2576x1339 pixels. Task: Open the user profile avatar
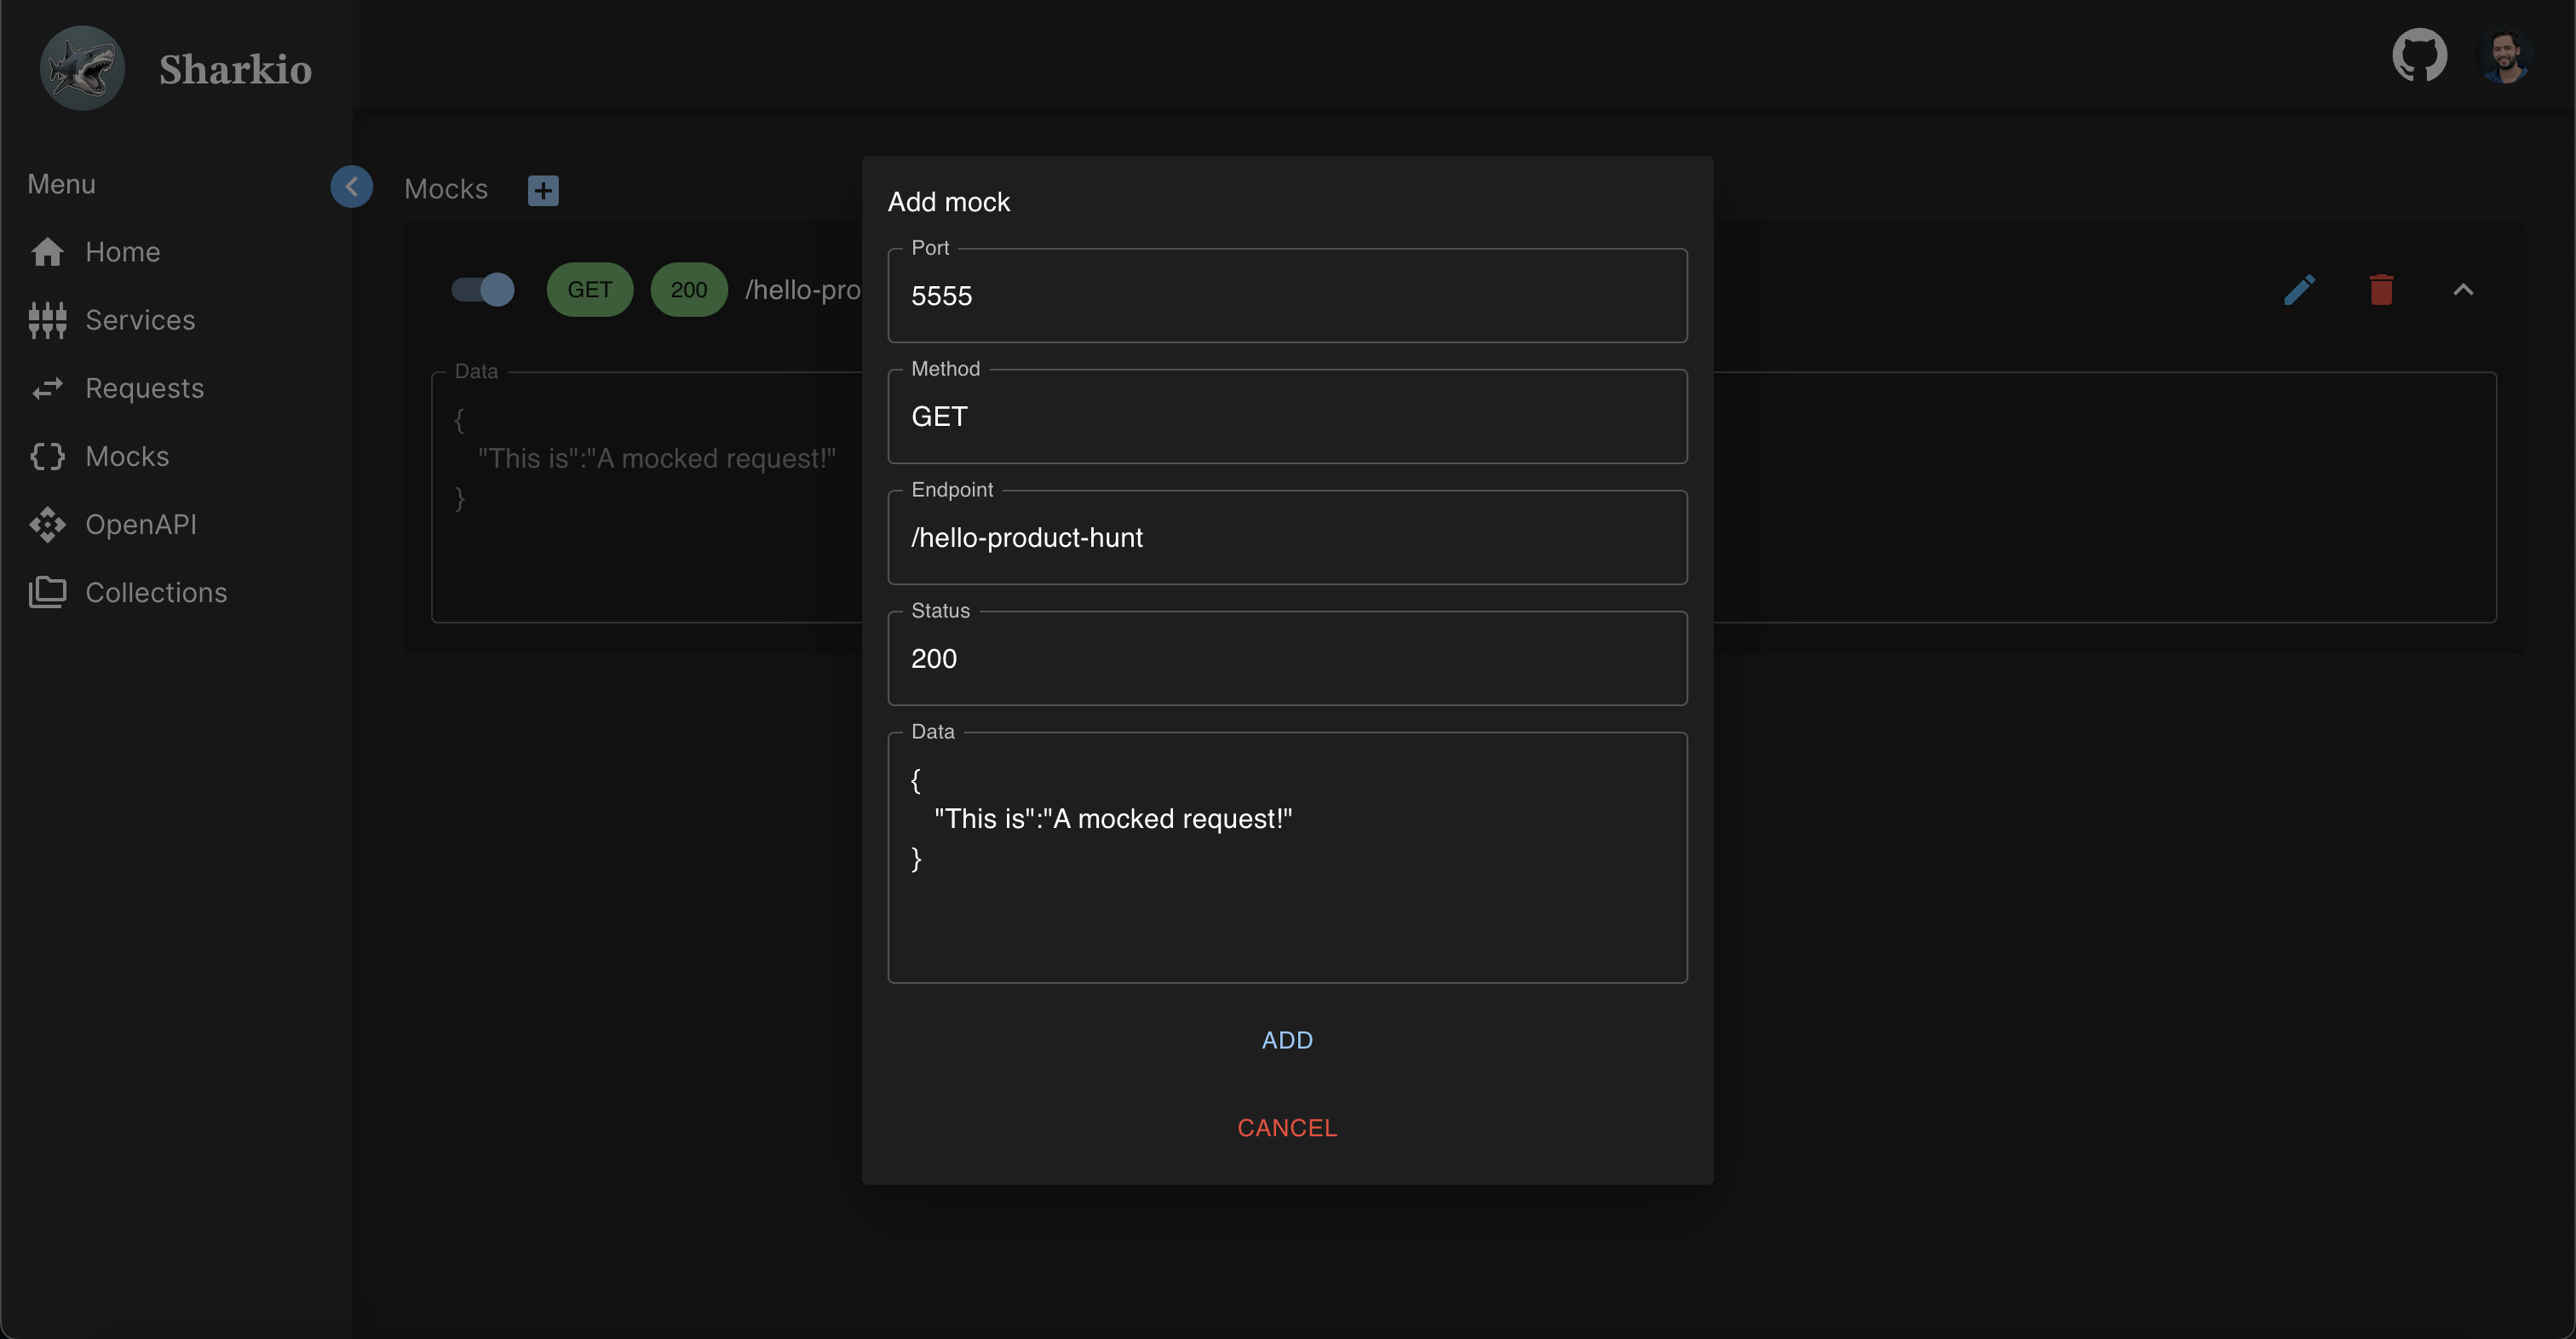tap(2504, 56)
